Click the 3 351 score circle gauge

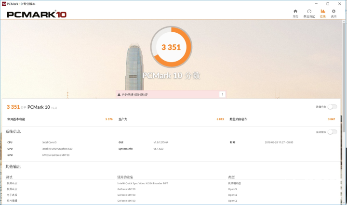171,47
